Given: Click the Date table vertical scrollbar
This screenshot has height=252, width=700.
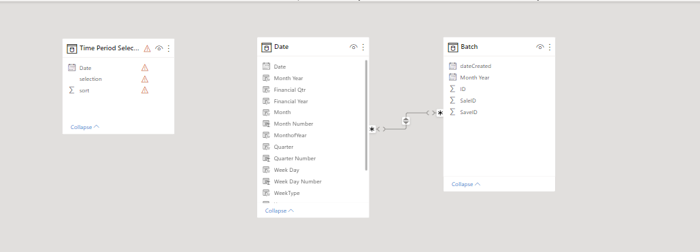Looking at the screenshot, I should pyautogui.click(x=367, y=115).
